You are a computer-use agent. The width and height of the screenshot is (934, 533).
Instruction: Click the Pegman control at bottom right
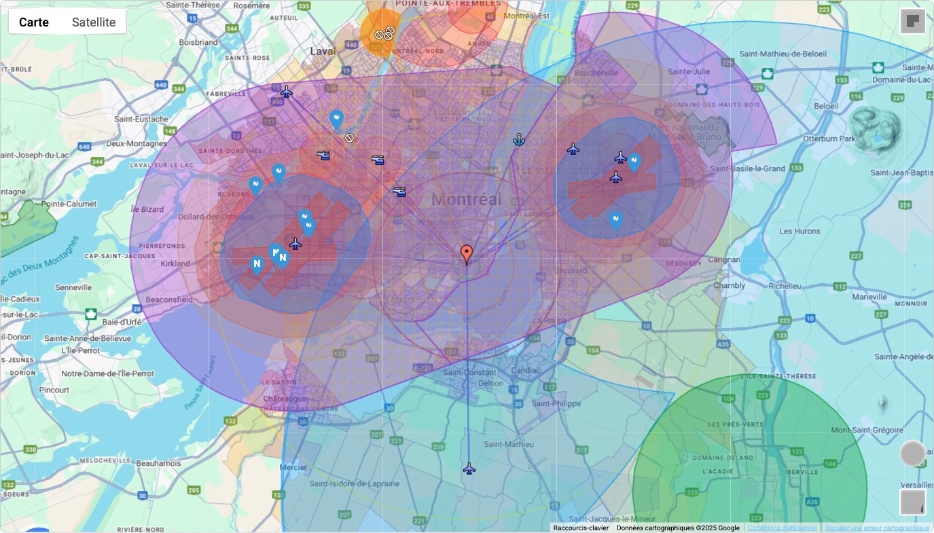(913, 452)
